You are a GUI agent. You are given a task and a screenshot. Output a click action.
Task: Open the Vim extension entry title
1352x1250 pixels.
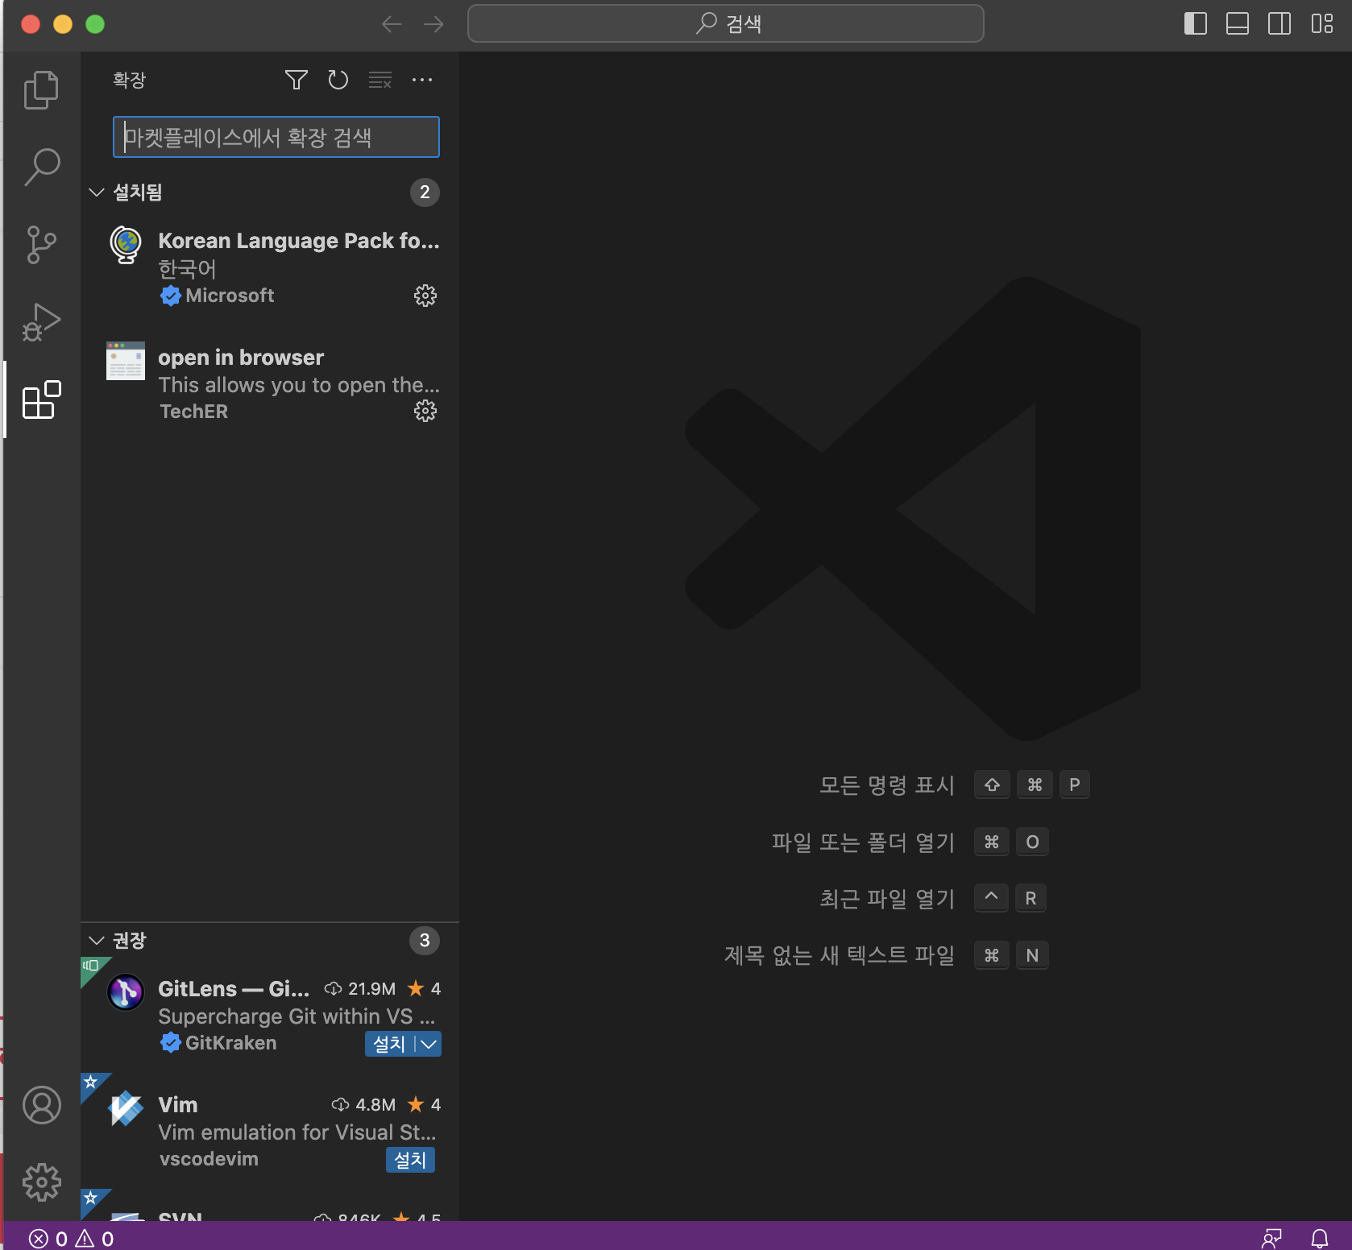(x=178, y=1105)
